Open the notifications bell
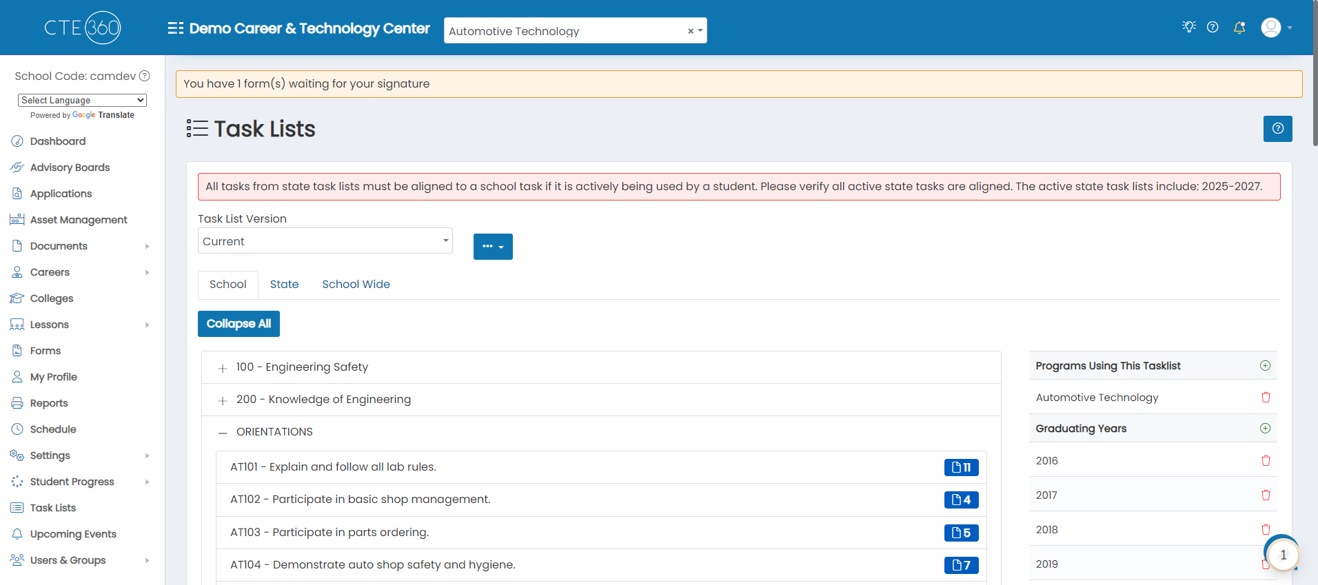This screenshot has height=585, width=1318. point(1239,28)
